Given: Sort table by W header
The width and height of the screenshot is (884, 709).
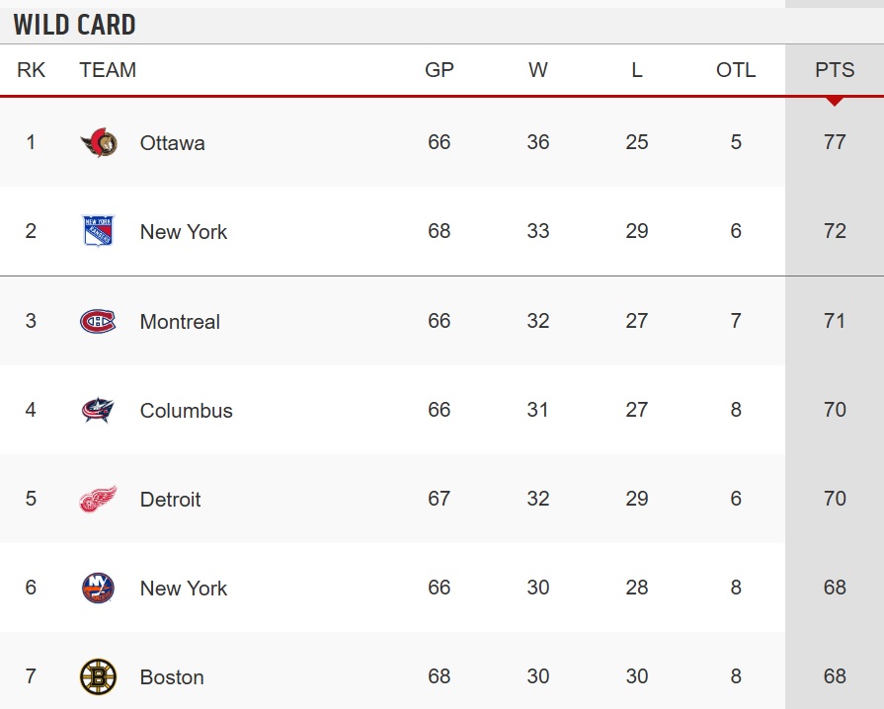Looking at the screenshot, I should pyautogui.click(x=538, y=70).
